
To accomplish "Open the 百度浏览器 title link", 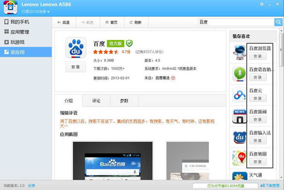I will [x=260, y=48].
